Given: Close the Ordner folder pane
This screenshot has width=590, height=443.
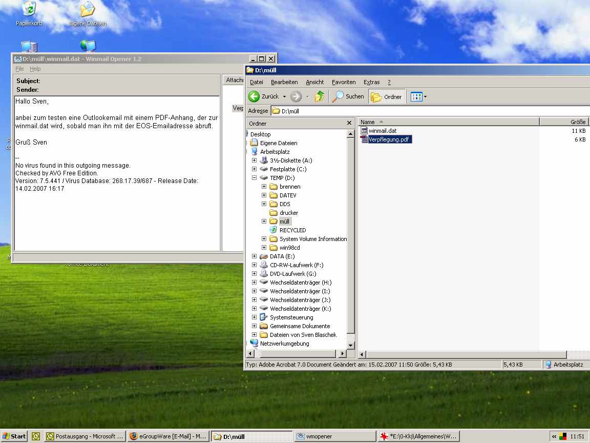Looking at the screenshot, I should click(349, 123).
